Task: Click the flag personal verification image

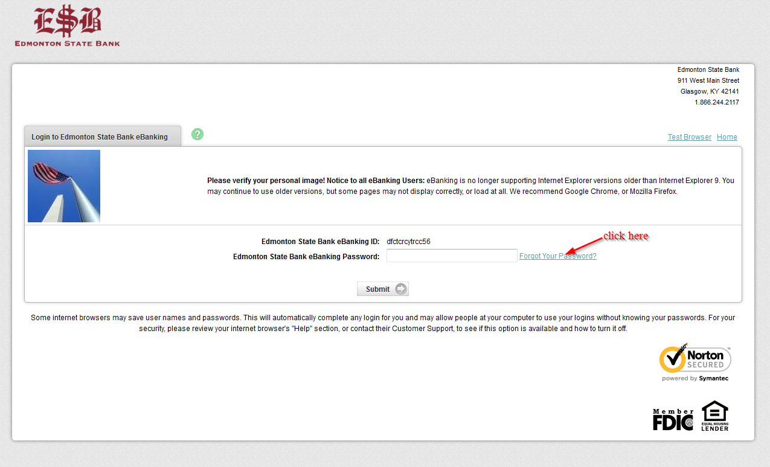Action: pyautogui.click(x=64, y=186)
